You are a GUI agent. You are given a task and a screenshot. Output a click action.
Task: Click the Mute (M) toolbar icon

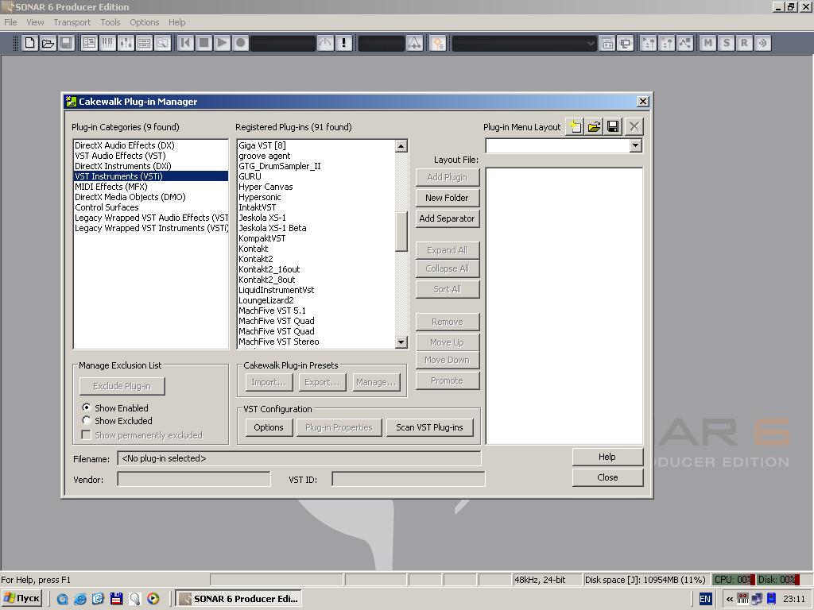(x=707, y=43)
